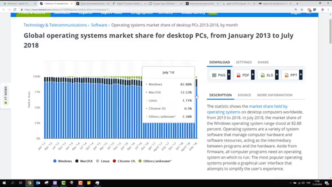Click the plus beside PNG download
Viewport: 332px width, 187px height.
(229, 75)
